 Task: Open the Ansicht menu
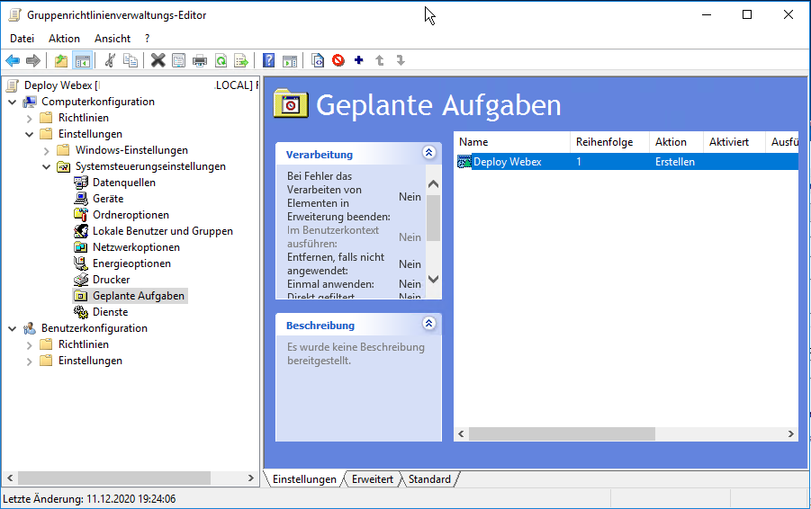113,39
